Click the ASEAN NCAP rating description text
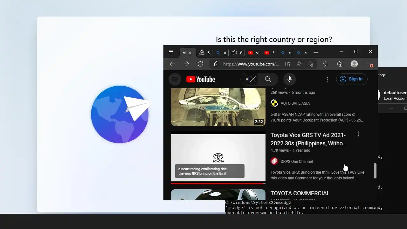This screenshot has height=229, width=407. point(317,117)
